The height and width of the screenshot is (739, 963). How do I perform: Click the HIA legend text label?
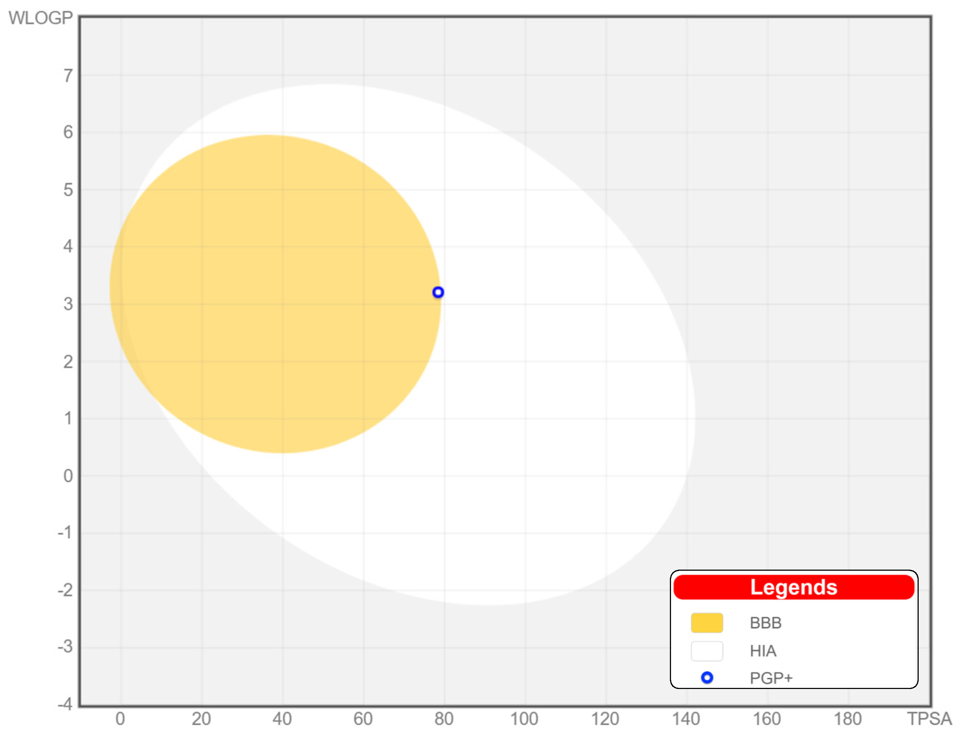pyautogui.click(x=762, y=651)
